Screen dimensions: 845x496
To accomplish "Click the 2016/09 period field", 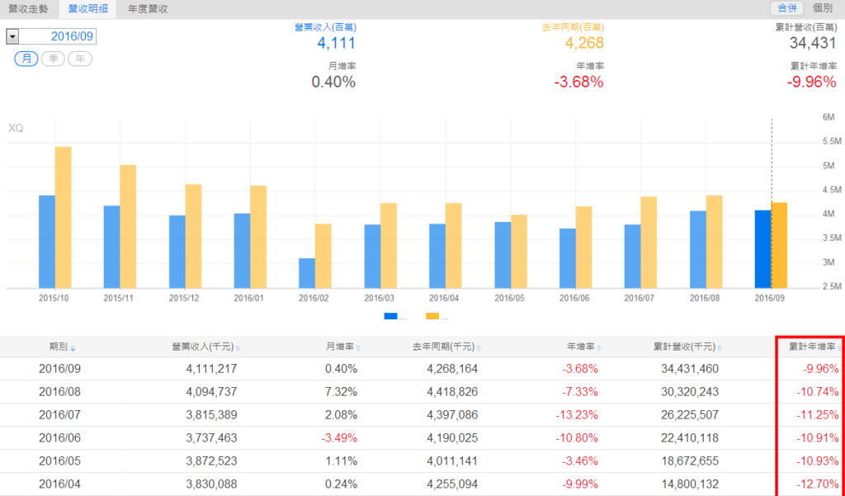I will (x=58, y=36).
